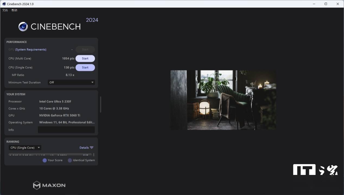Expand the CPU (Single Core) ranking dropdown
Viewport: 344px width, 195px height.
[x=25, y=148]
